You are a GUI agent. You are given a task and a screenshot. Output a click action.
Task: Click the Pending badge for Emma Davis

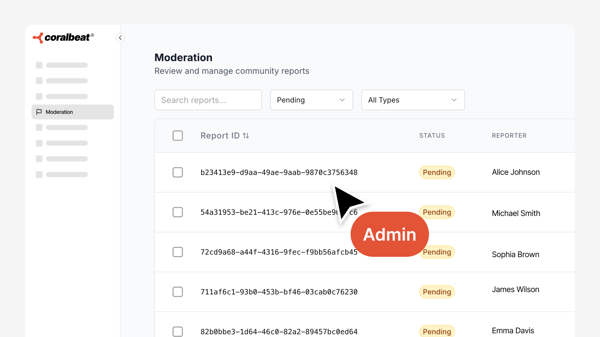(437, 331)
